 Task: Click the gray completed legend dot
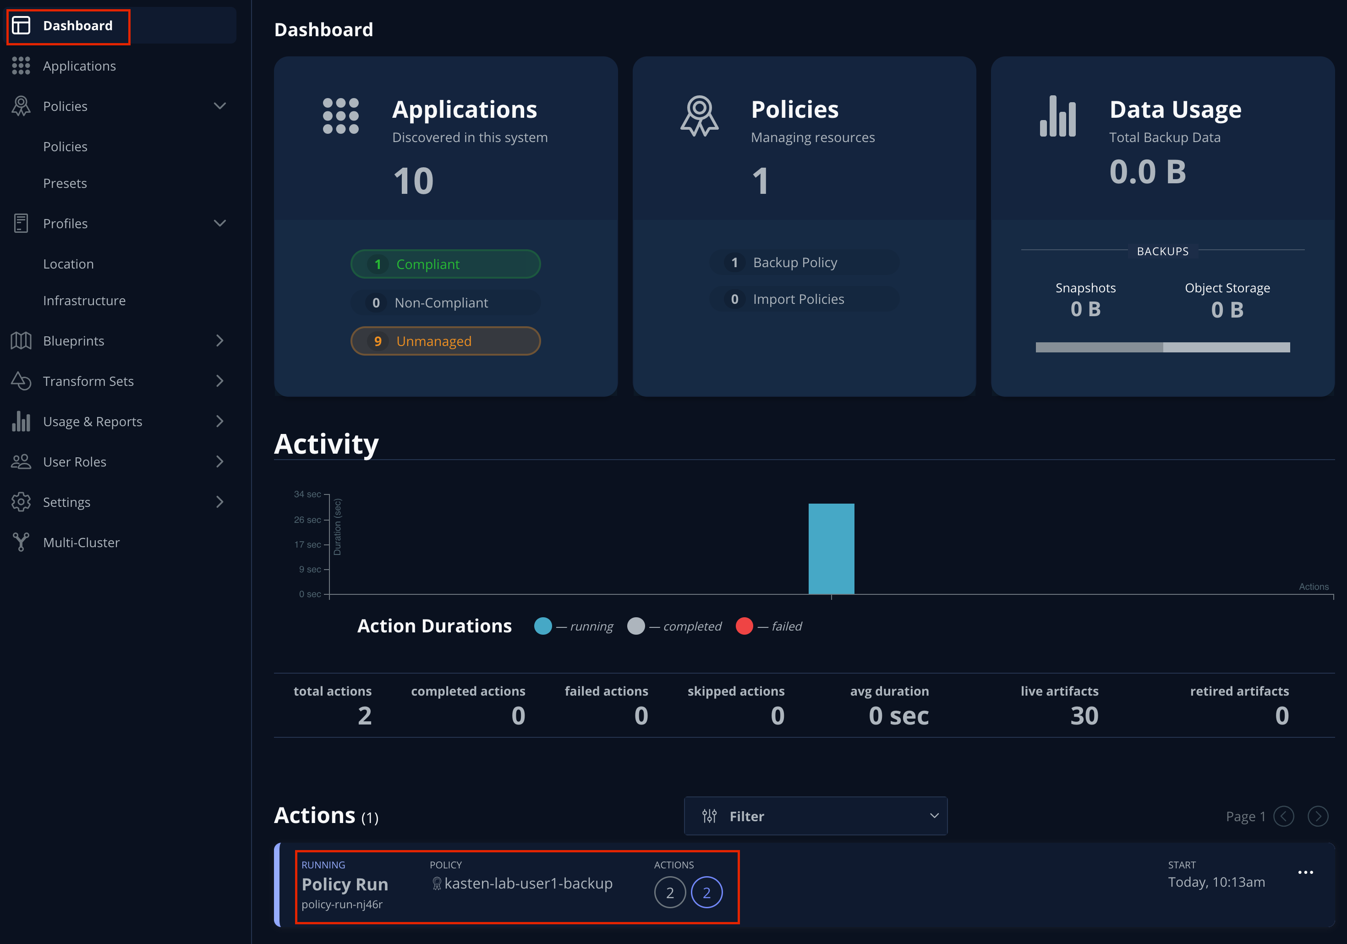click(636, 626)
